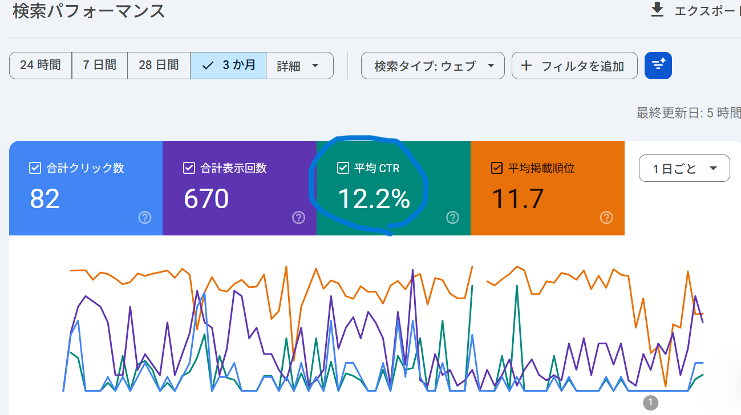Click the 82 total clicks value
Screen dimensions: 741x415
[x=45, y=199]
